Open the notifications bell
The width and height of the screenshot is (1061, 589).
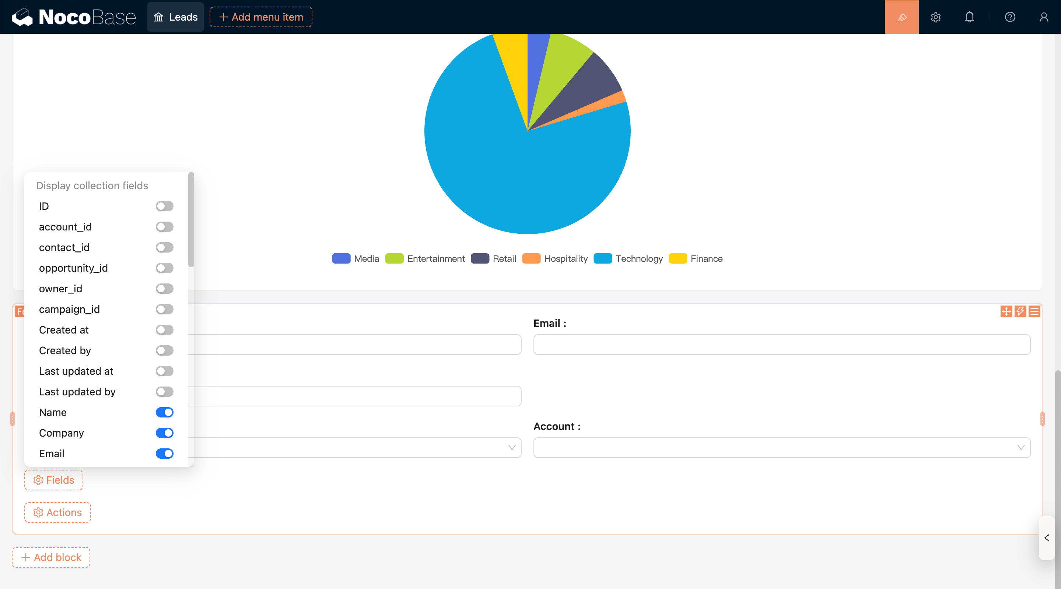tap(969, 17)
